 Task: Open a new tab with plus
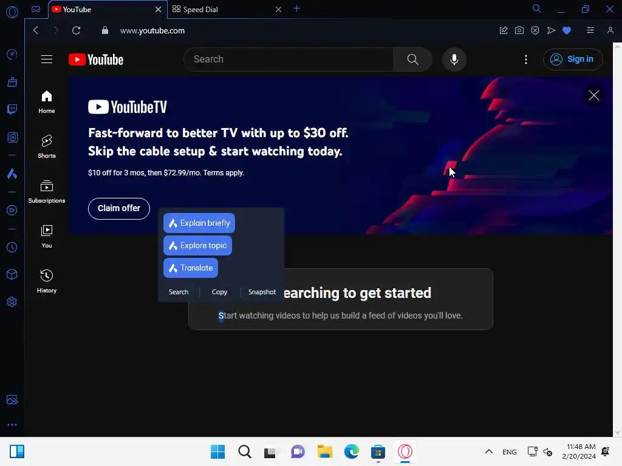pos(296,8)
